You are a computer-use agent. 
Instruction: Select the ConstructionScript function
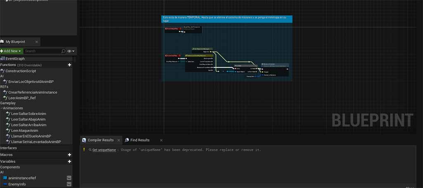[21, 71]
